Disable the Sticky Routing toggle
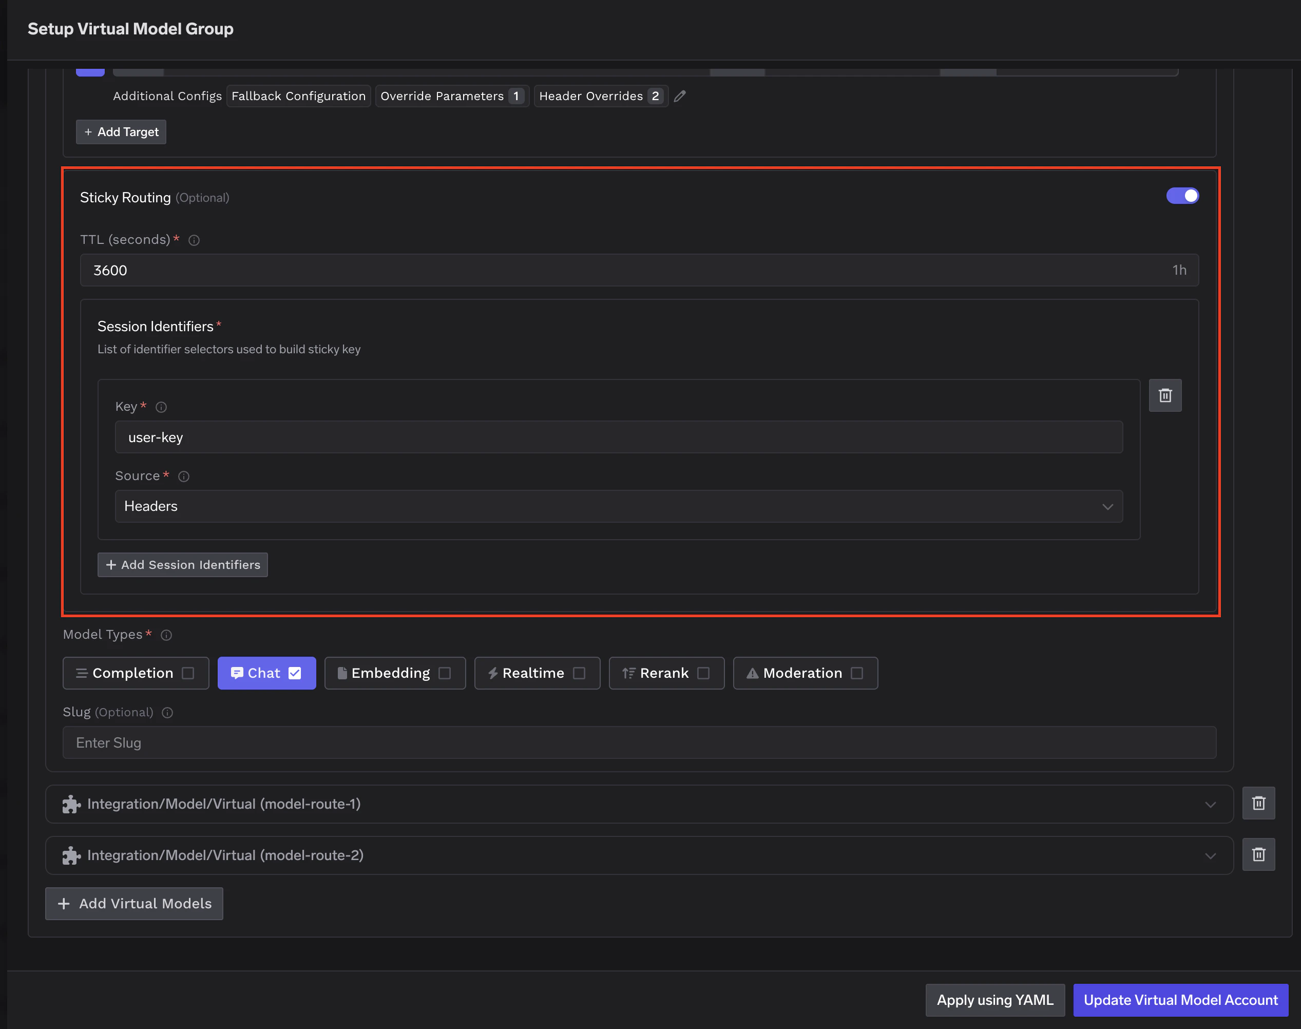 [x=1182, y=196]
